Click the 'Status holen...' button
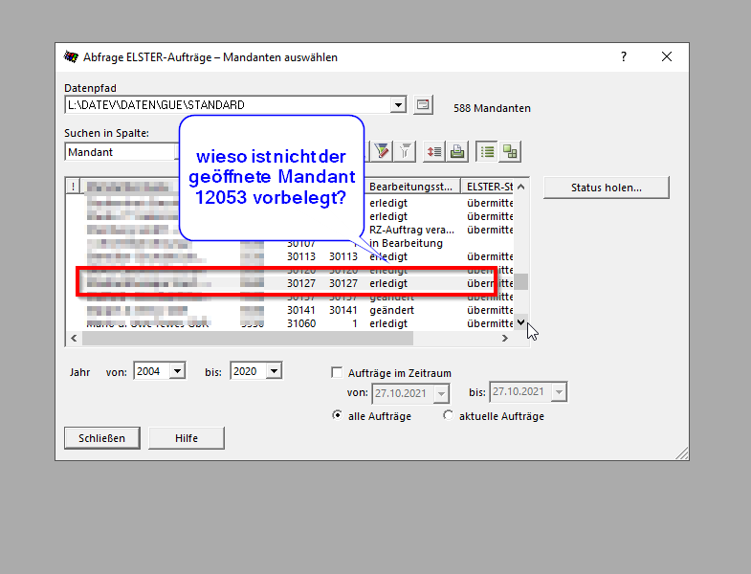751x574 pixels. (x=607, y=188)
